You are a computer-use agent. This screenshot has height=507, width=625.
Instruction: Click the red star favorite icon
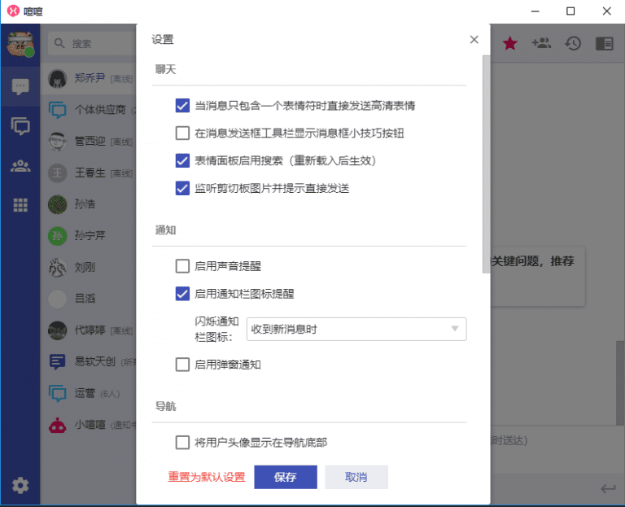coord(510,43)
